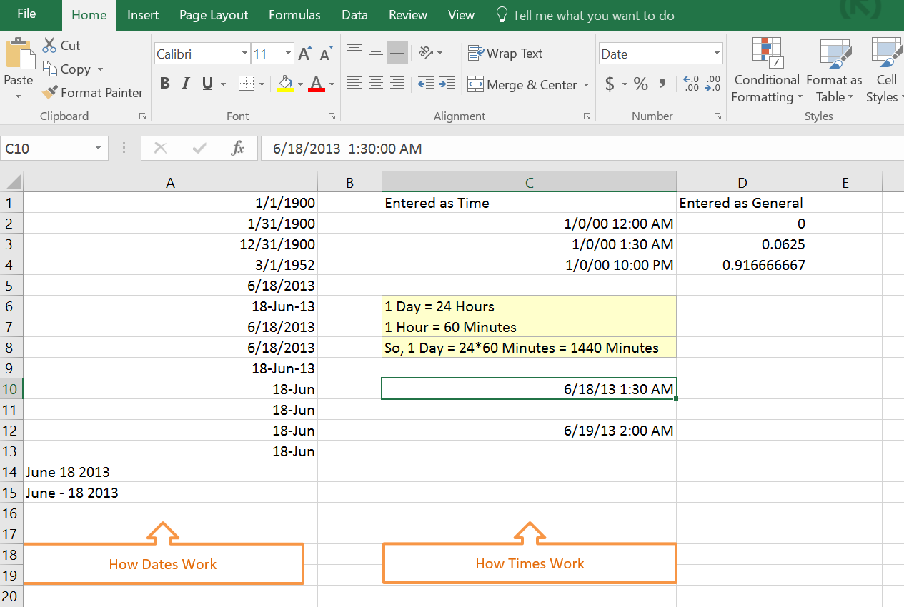This screenshot has width=904, height=607.
Task: Click the Insert Function fx icon
Action: tap(238, 149)
